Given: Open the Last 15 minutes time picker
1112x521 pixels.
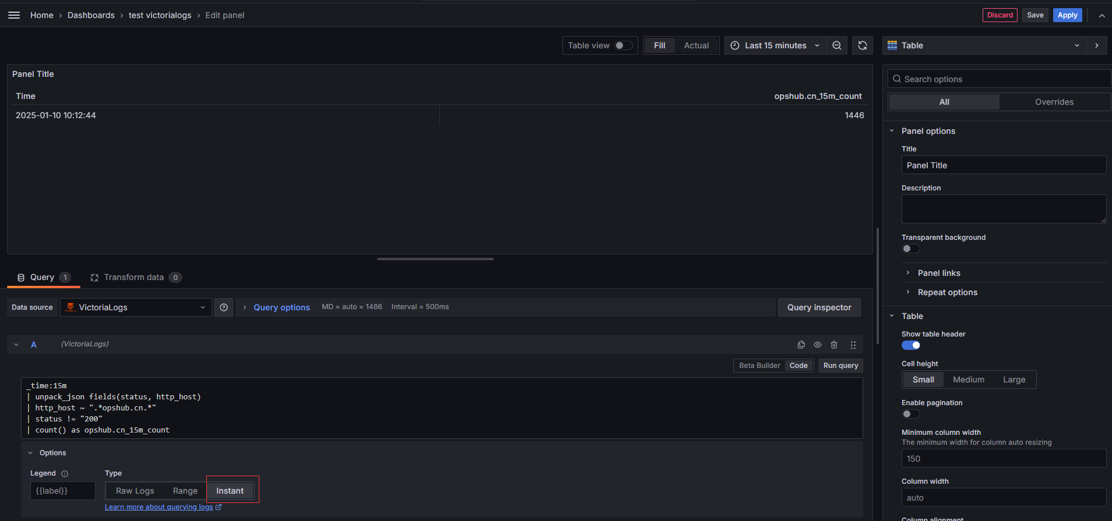Looking at the screenshot, I should click(x=775, y=45).
